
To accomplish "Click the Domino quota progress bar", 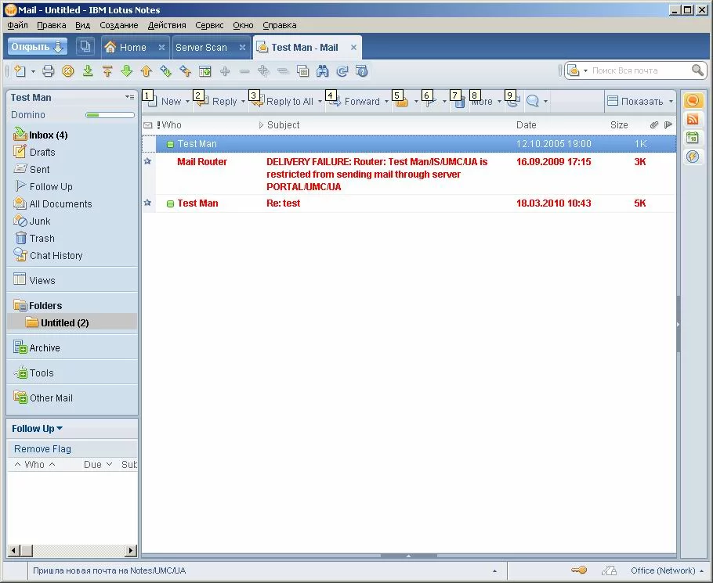I will click(x=110, y=115).
